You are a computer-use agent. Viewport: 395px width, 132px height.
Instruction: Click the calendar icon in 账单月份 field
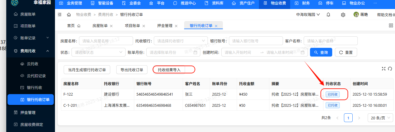point(195,52)
